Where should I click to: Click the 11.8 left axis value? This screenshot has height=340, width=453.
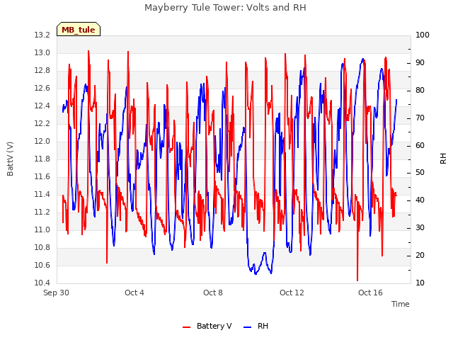42,159
